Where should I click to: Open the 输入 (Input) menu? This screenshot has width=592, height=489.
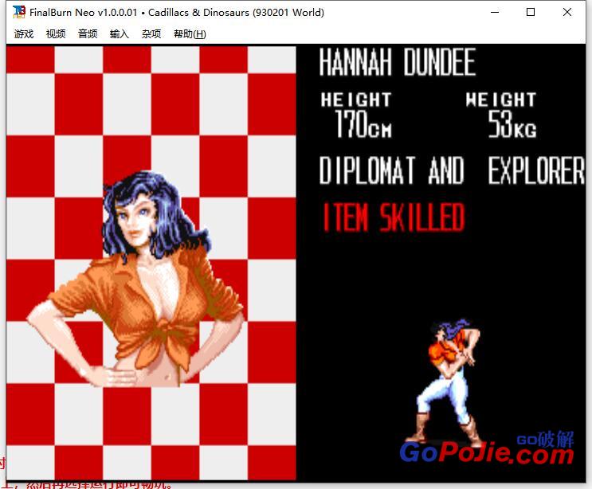(x=120, y=34)
